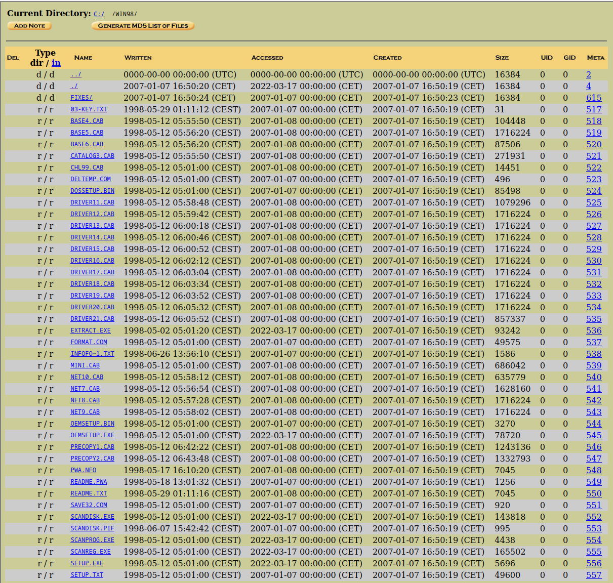View metadata address 524 for DOSSETUP.BIN

(x=594, y=191)
